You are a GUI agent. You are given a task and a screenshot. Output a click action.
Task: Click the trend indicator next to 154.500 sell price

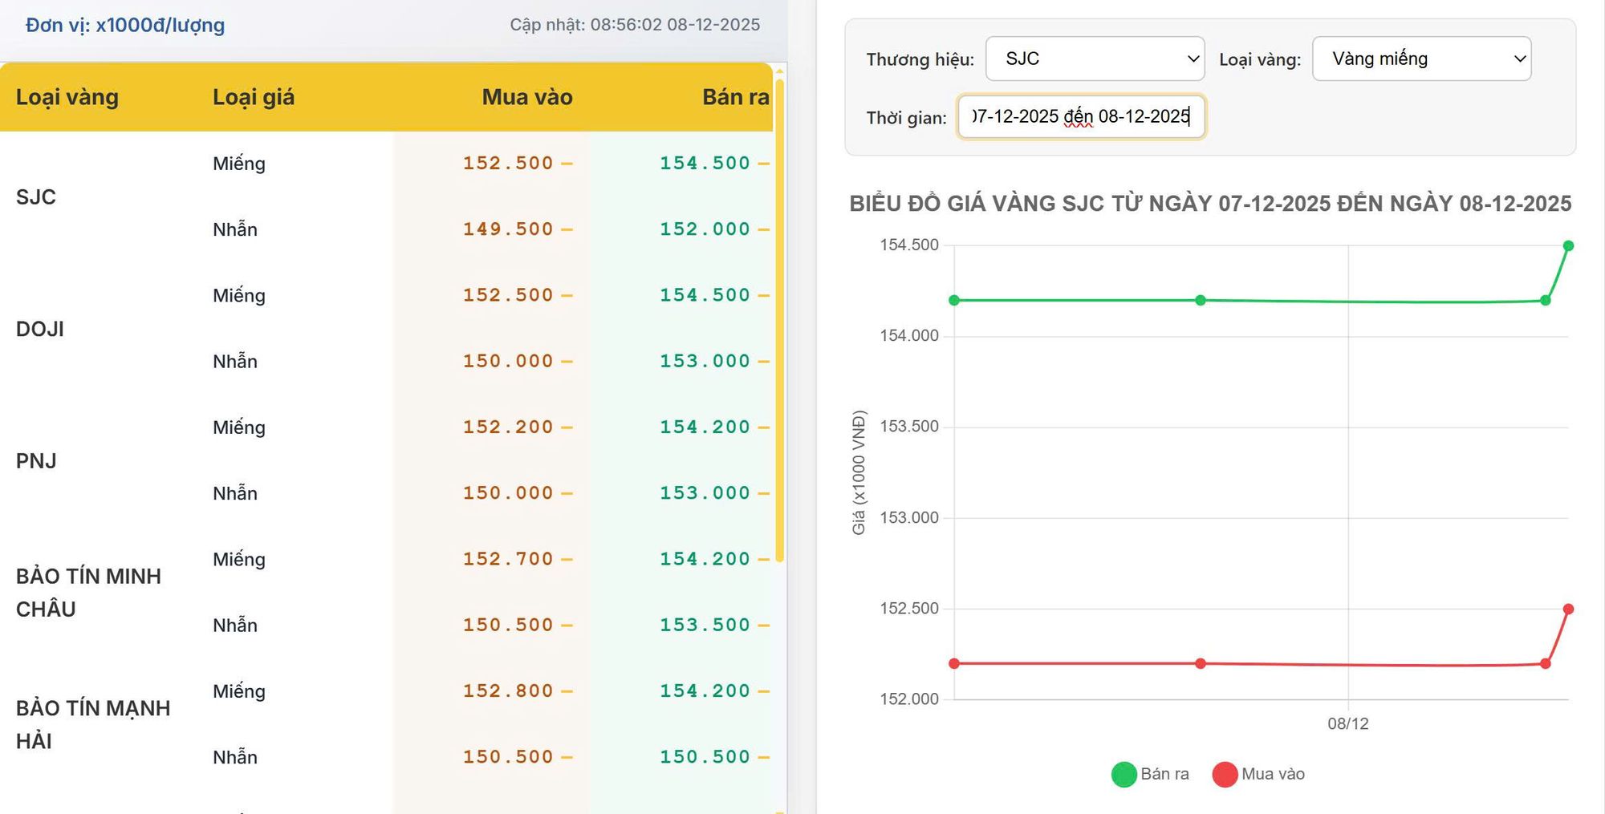(x=764, y=162)
